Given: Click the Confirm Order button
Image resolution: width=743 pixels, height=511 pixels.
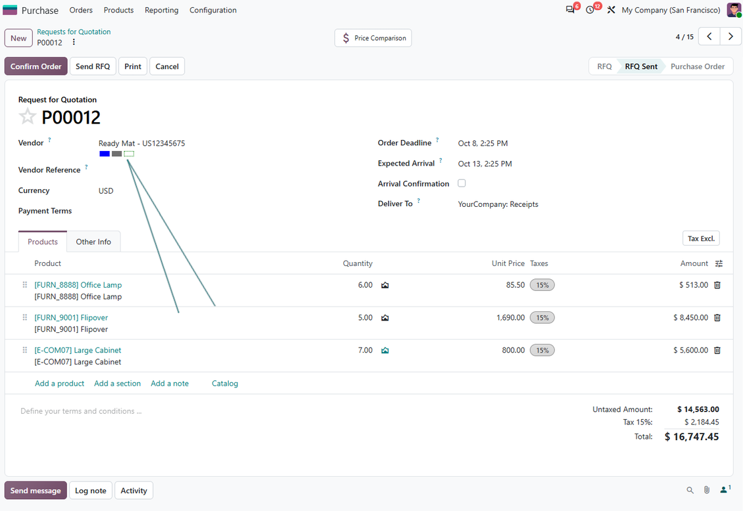Looking at the screenshot, I should coord(36,66).
